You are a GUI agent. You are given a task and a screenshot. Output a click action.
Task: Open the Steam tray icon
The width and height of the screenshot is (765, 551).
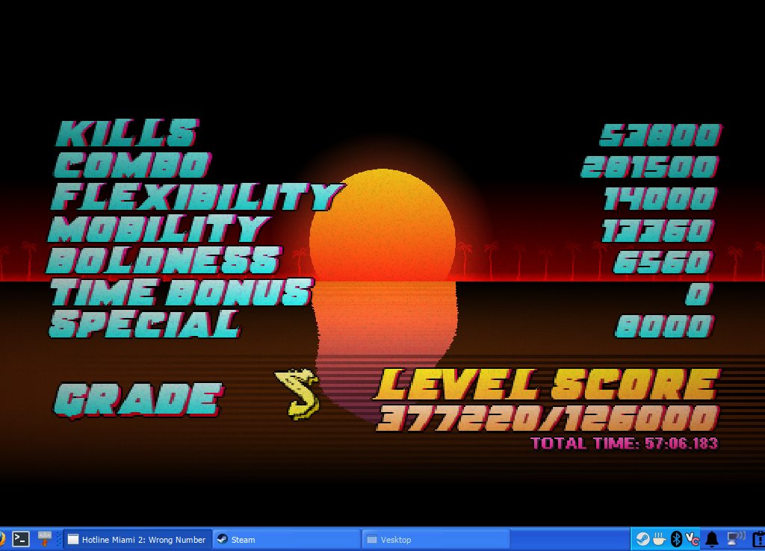pyautogui.click(x=642, y=539)
